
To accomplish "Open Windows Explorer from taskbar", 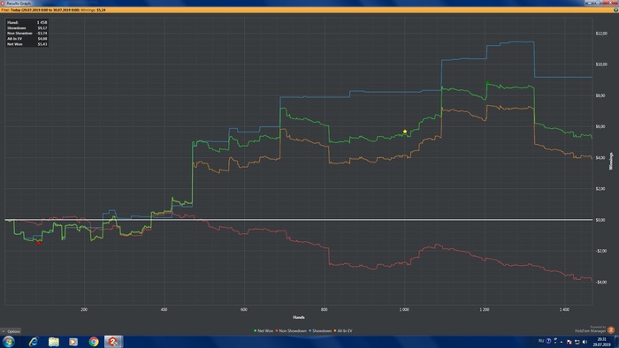I will 53,341.
